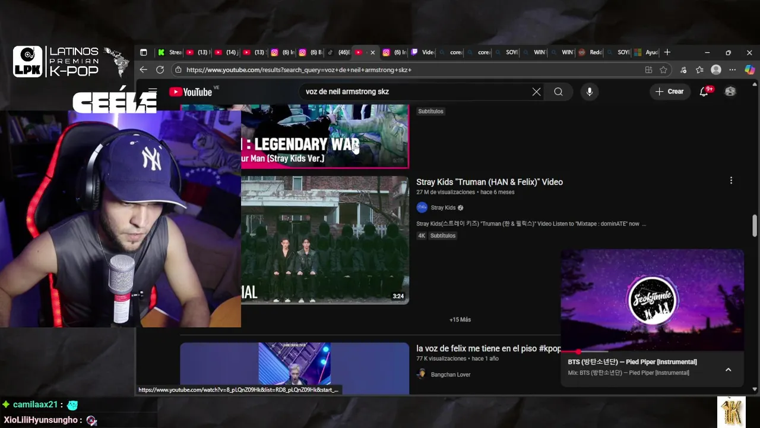Viewport: 760px width, 428px height.
Task: Go back with the browser arrow
Action: [x=143, y=70]
